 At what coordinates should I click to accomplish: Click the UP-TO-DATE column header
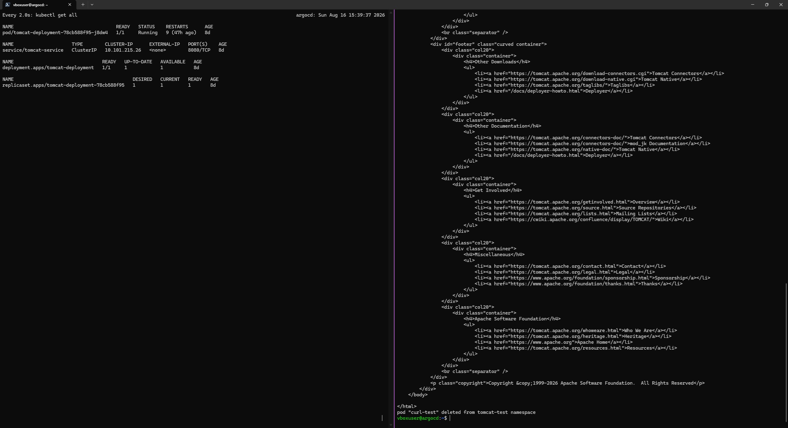tap(138, 62)
